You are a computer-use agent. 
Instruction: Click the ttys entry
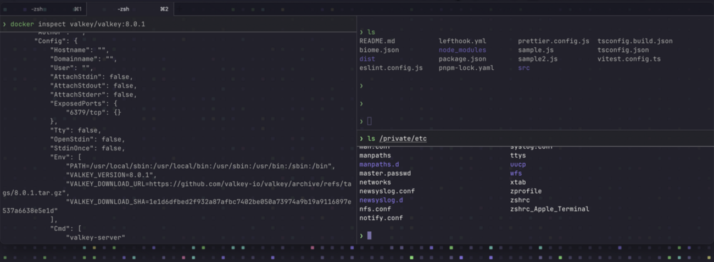coord(518,155)
